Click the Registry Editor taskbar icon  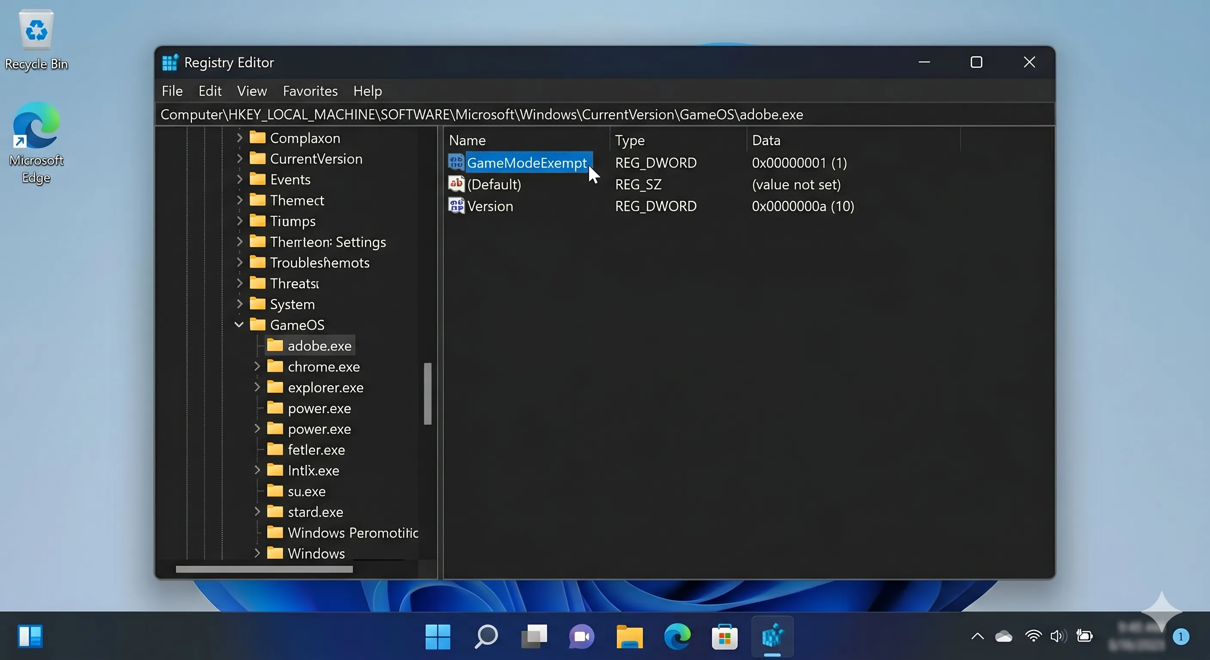(772, 636)
